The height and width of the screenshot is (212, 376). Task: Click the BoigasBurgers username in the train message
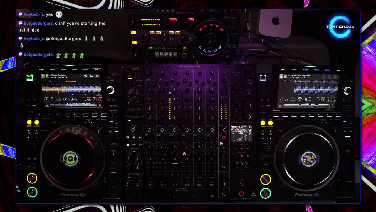tap(38, 23)
